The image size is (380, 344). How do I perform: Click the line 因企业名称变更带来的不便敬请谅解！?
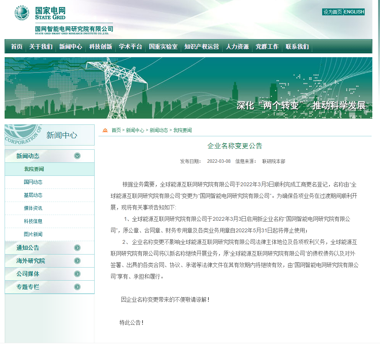click(x=165, y=299)
